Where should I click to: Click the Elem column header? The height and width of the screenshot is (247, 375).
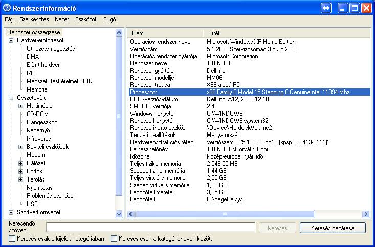click(165, 33)
